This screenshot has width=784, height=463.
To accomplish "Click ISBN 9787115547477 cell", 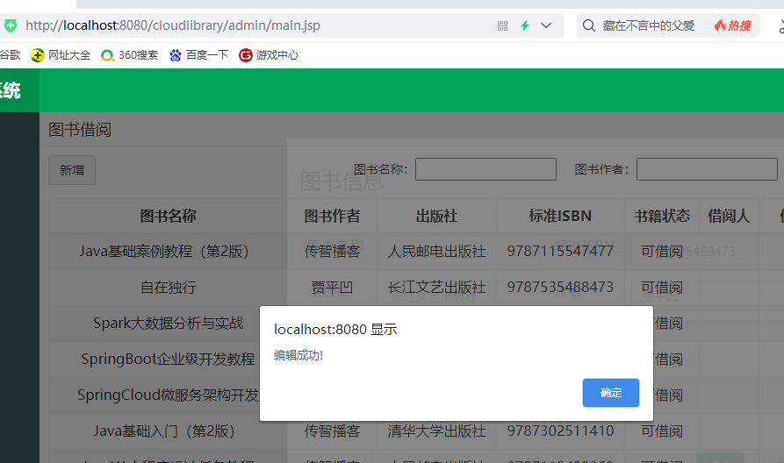I will click(560, 251).
